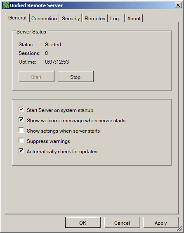Uncheck Show welcome message when server starts
The image size is (184, 233).
(21, 120)
